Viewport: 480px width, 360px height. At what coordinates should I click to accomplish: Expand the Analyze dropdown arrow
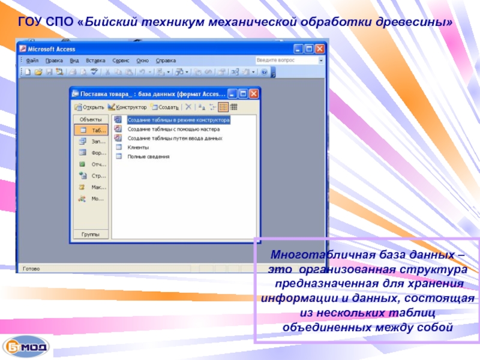click(187, 72)
